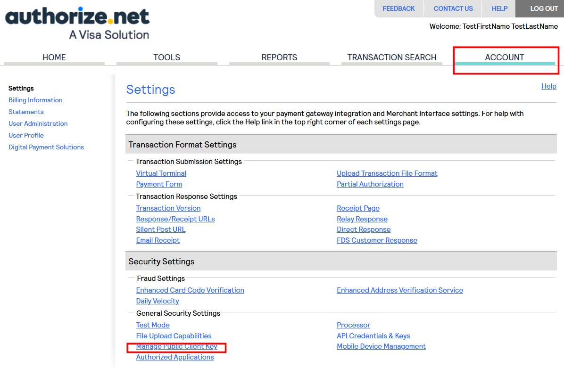The image size is (564, 368).
Task: Go to User Administration
Action: tap(38, 123)
